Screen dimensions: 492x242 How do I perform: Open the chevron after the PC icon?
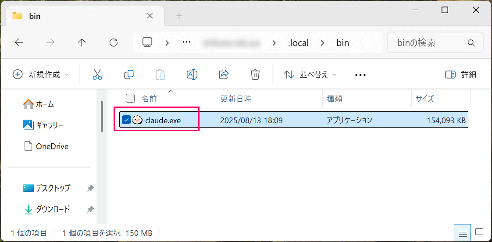point(167,43)
